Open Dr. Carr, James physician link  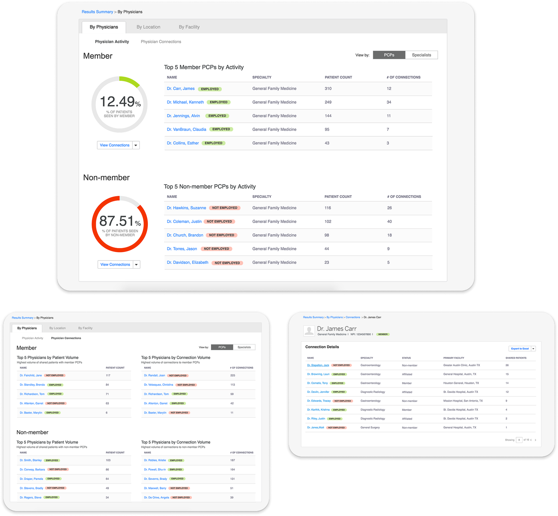(181, 89)
